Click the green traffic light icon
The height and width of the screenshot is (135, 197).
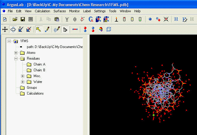tap(140, 19)
